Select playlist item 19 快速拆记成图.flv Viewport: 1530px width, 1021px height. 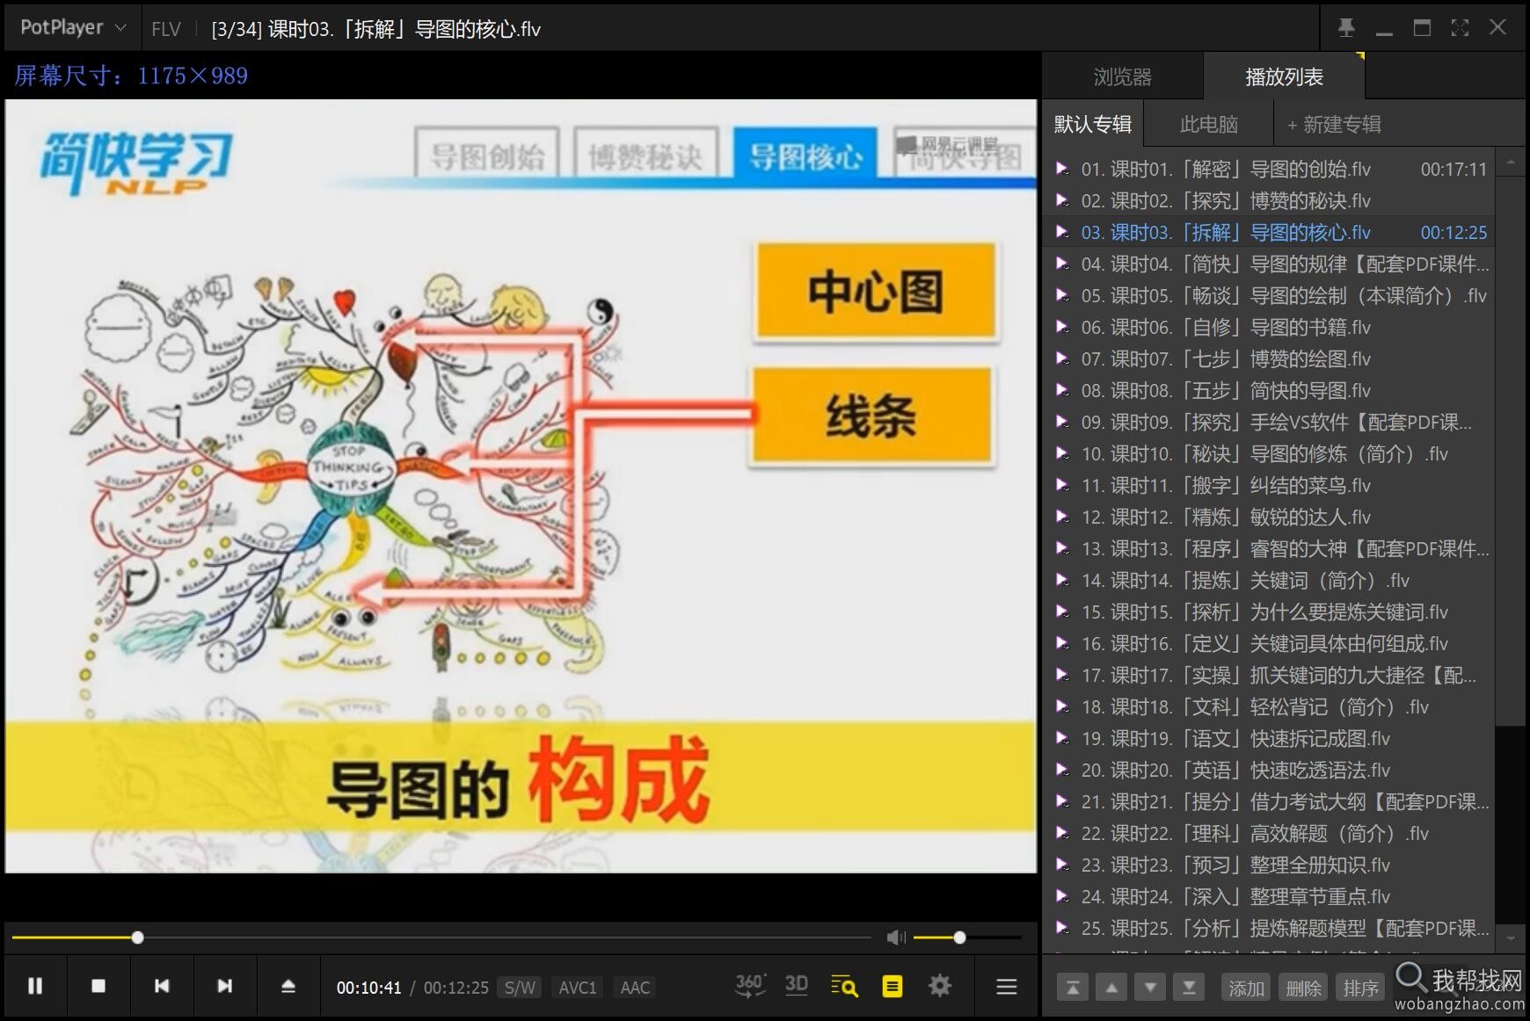click(1271, 738)
